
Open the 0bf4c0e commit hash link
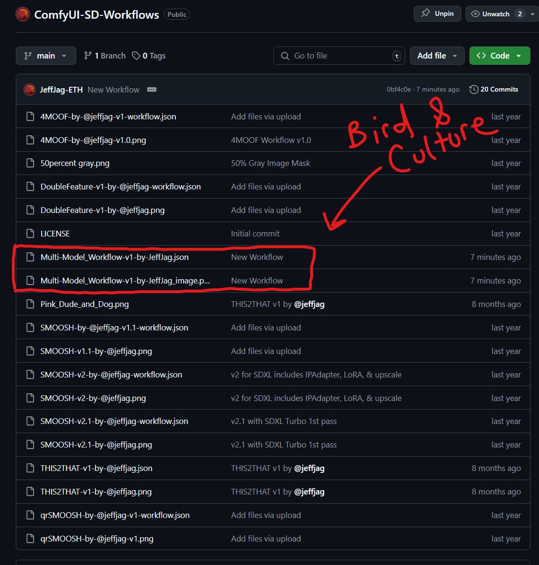tap(398, 89)
